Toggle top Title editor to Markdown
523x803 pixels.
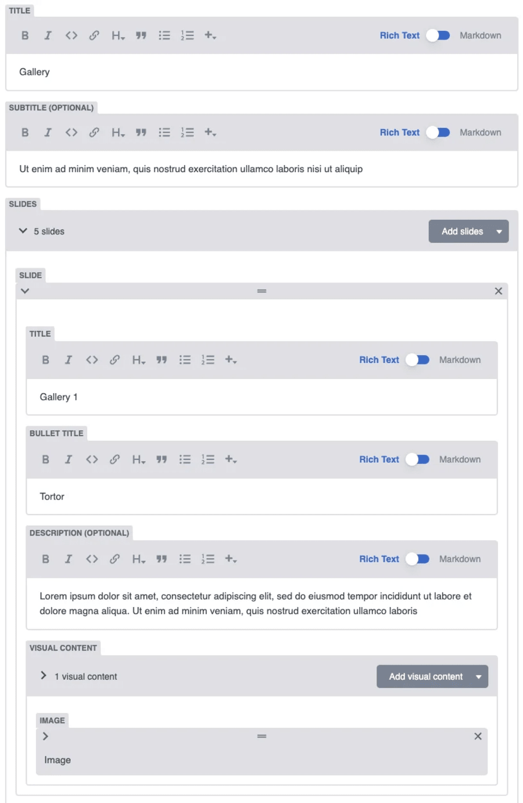(x=438, y=35)
